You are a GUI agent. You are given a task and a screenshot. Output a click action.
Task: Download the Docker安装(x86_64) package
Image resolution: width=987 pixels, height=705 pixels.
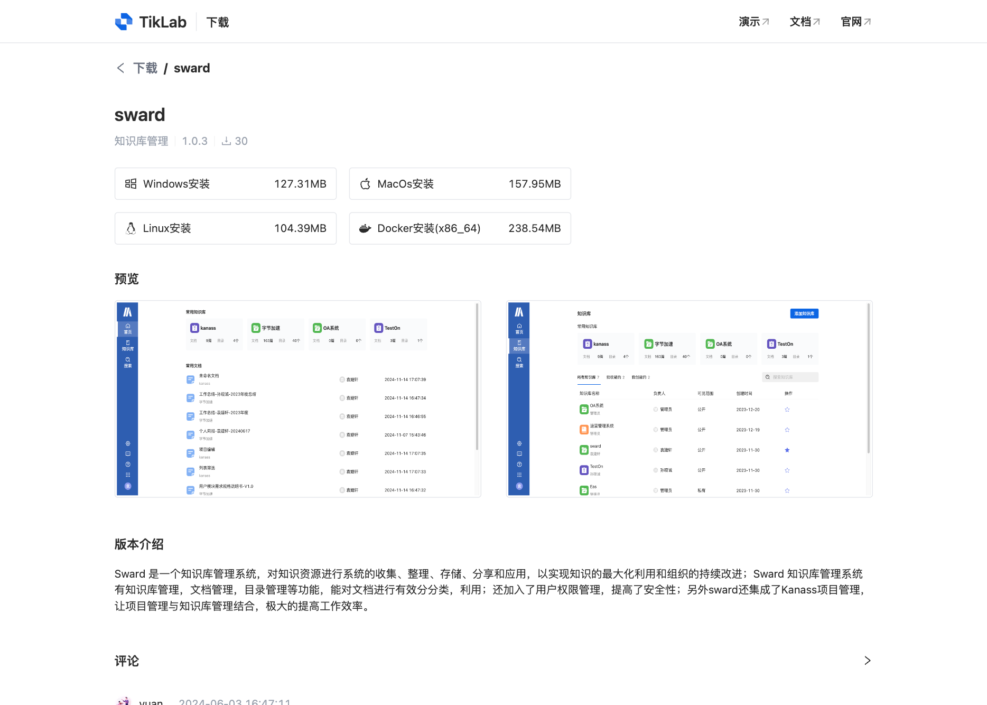pos(460,228)
